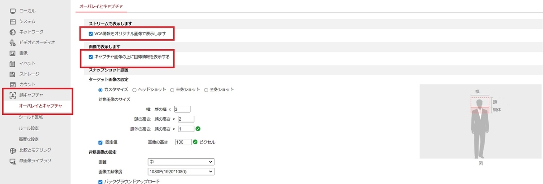Click the ローカル monitor icon in sidebar
This screenshot has height=184, width=543.
pyautogui.click(x=13, y=11)
